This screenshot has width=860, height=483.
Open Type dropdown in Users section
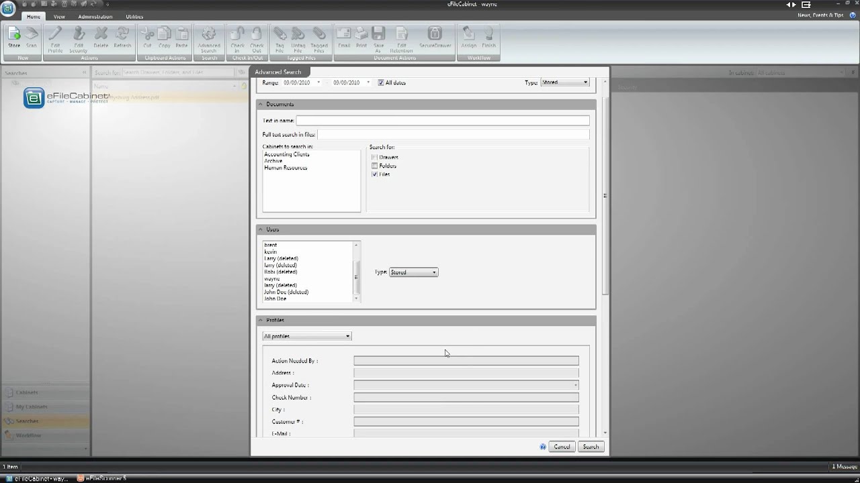pos(414,272)
